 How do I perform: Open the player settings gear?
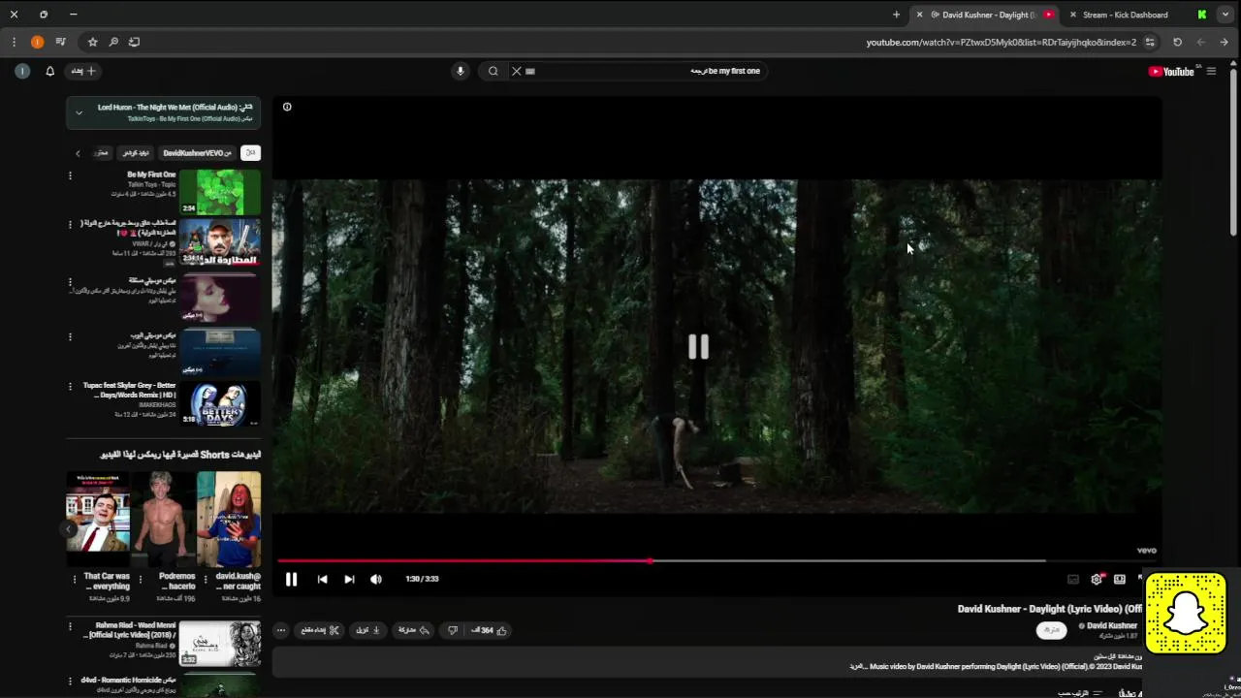coord(1097,580)
